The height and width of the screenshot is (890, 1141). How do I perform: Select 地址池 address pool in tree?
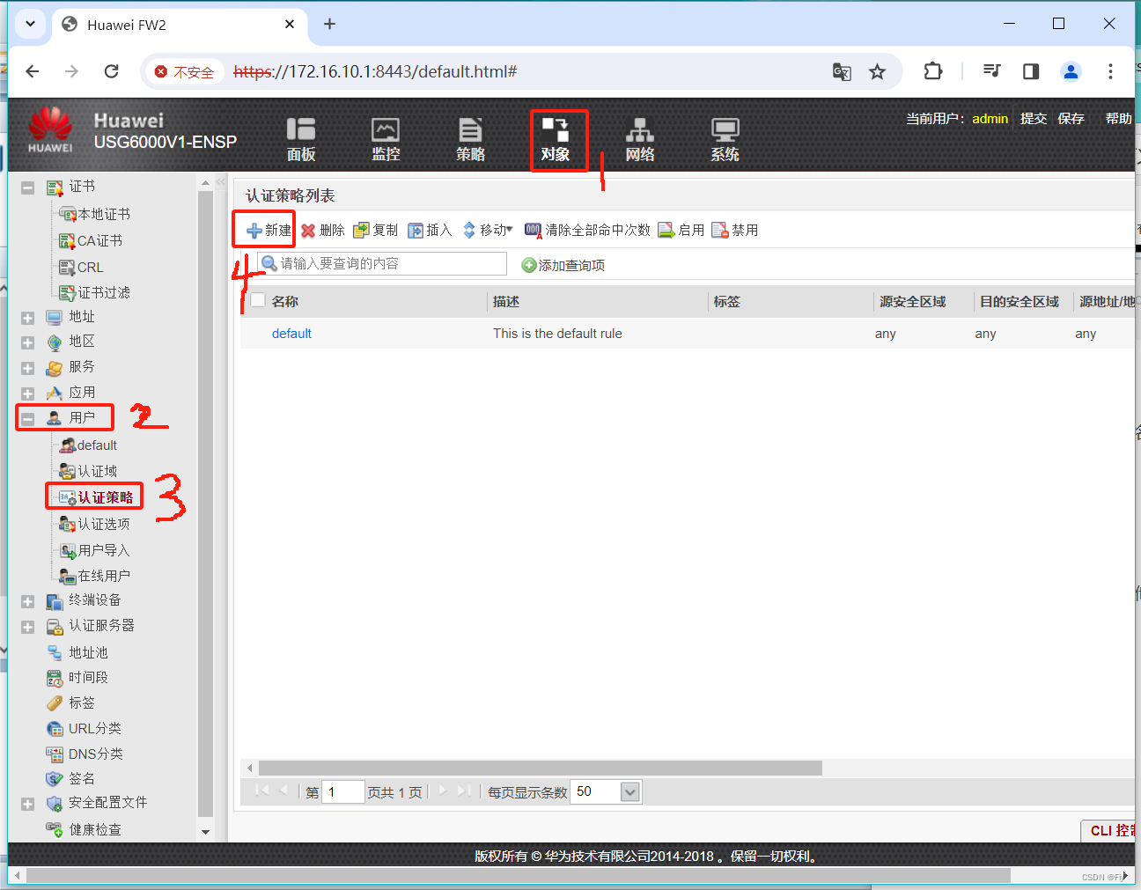point(77,652)
